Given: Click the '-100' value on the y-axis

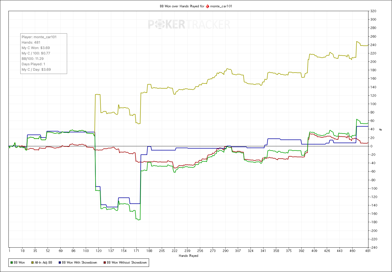Looking at the screenshot, I should pyautogui.click(x=374, y=189).
